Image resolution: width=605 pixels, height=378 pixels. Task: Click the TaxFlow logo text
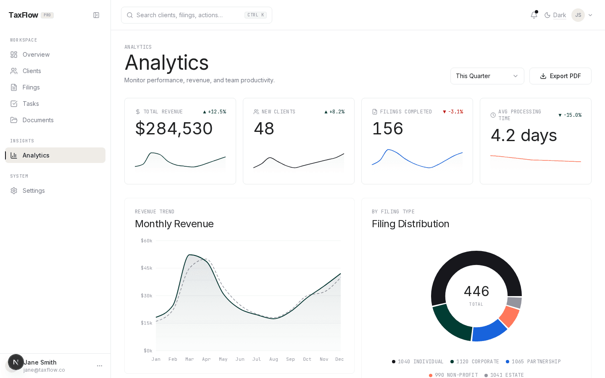24,15
